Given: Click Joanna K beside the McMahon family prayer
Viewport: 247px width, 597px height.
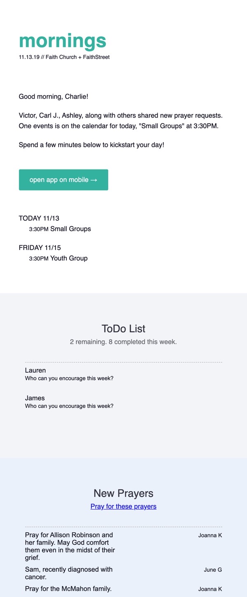Looking at the screenshot, I should pos(210,589).
